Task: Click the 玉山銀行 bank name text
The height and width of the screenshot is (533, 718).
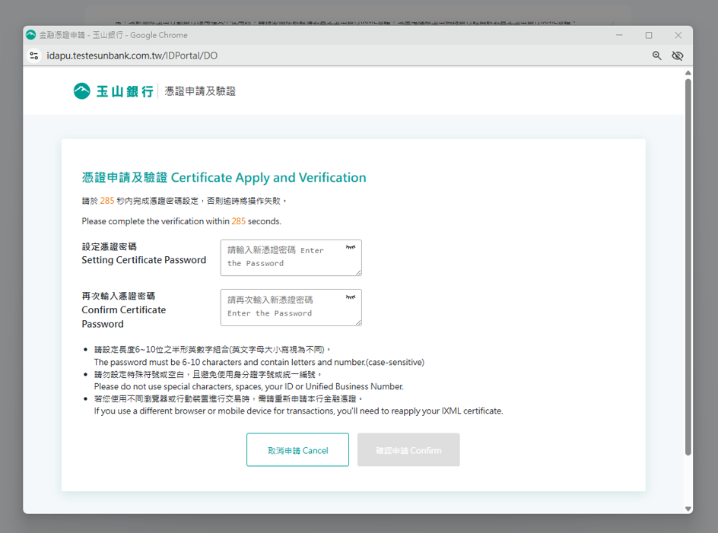Action: pyautogui.click(x=125, y=91)
